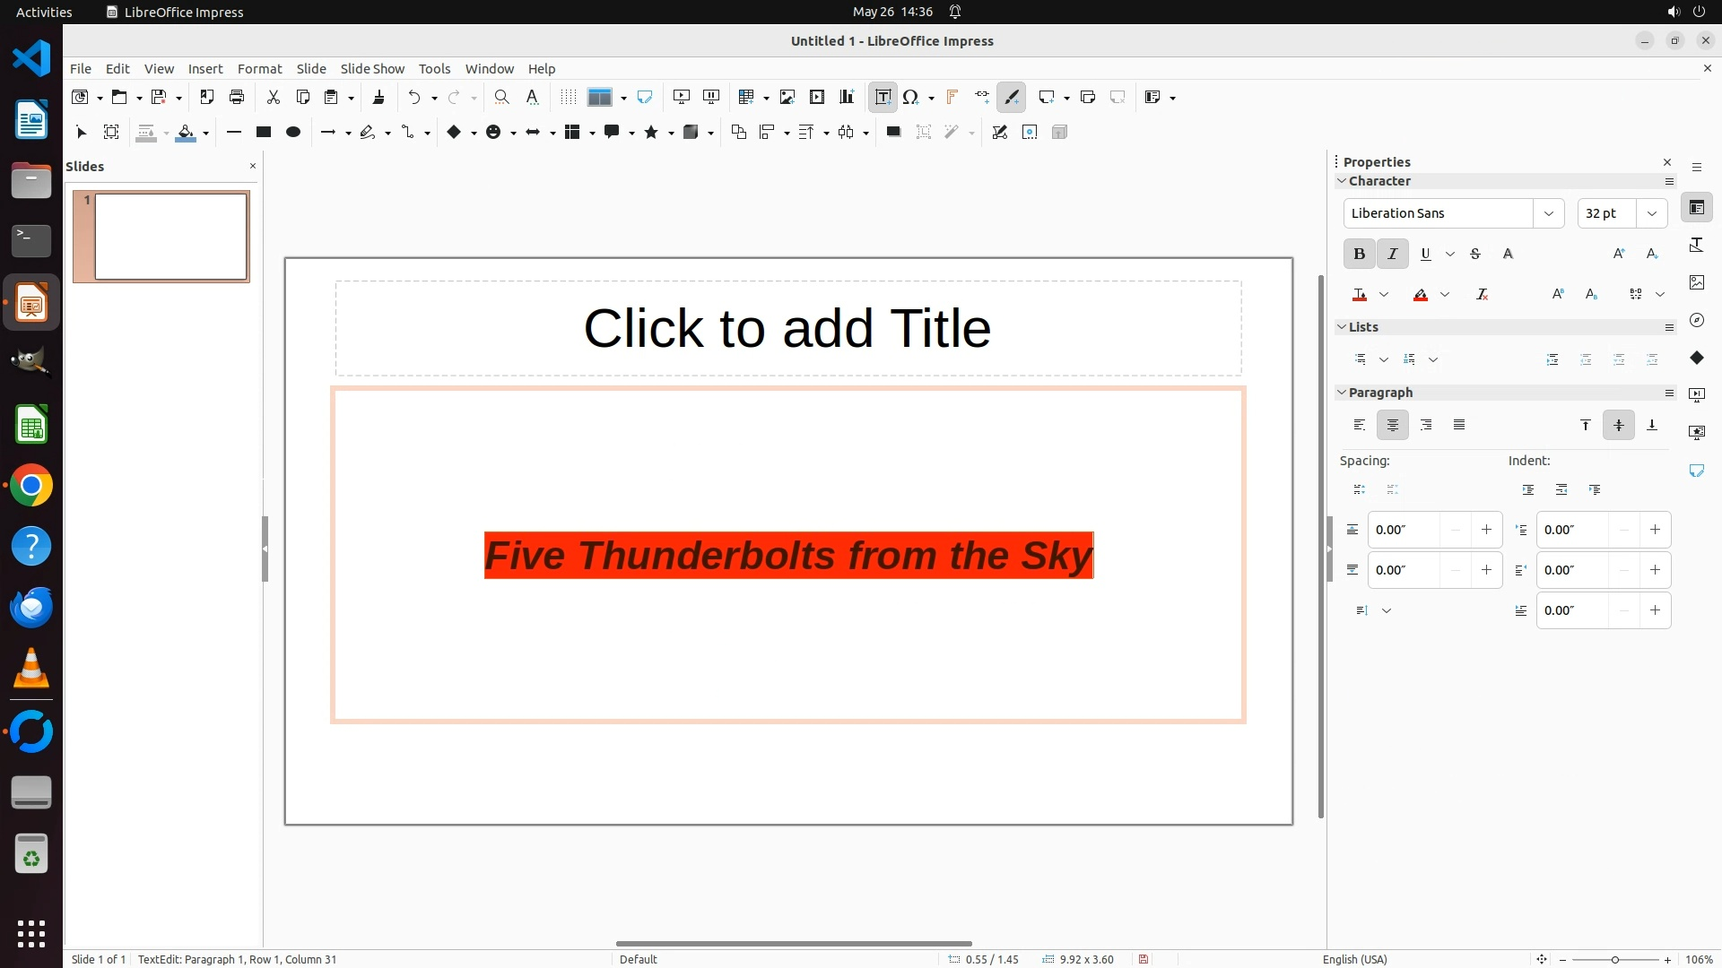Toggle Italic formatting button
The image size is (1722, 968).
[1392, 254]
